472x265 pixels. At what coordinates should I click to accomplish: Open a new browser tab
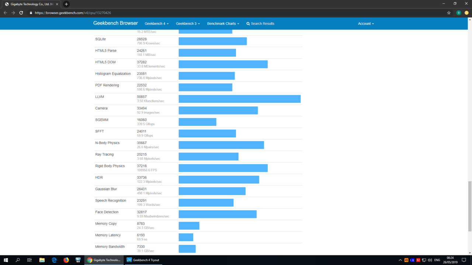(66, 4)
